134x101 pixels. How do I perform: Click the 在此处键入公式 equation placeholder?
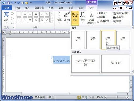[62, 61]
